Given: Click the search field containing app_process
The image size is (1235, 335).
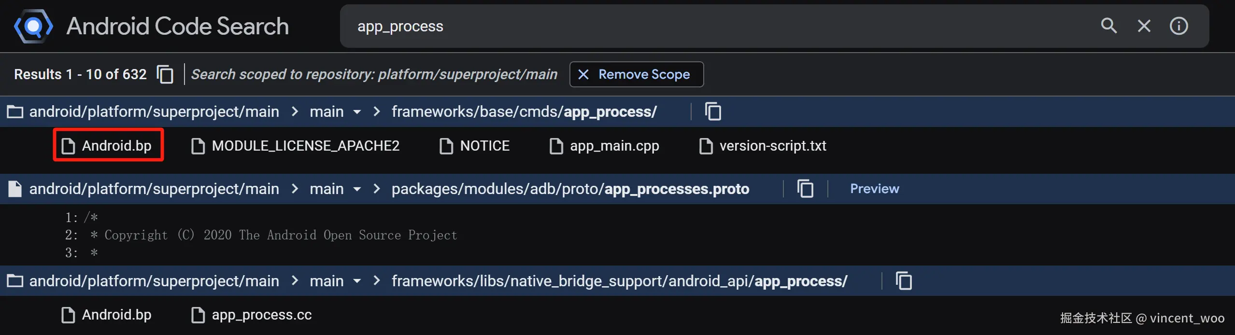Looking at the screenshot, I should [x=676, y=26].
